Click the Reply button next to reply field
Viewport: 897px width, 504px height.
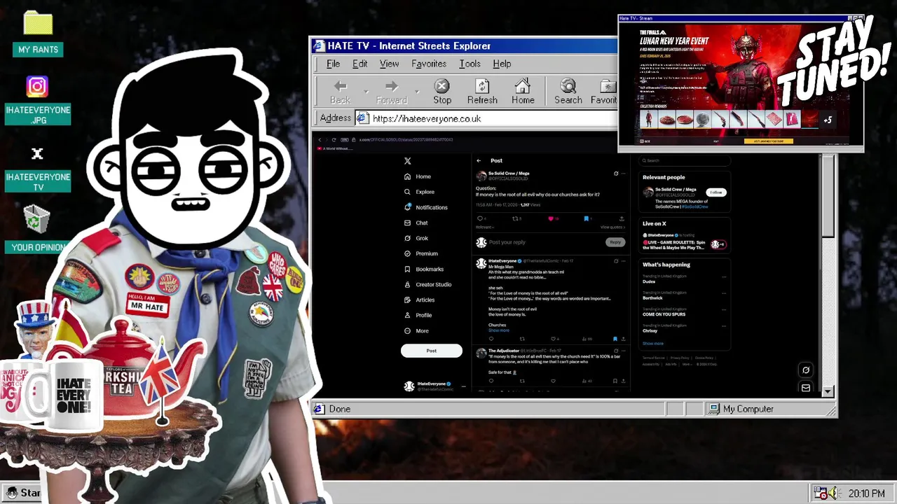click(615, 242)
